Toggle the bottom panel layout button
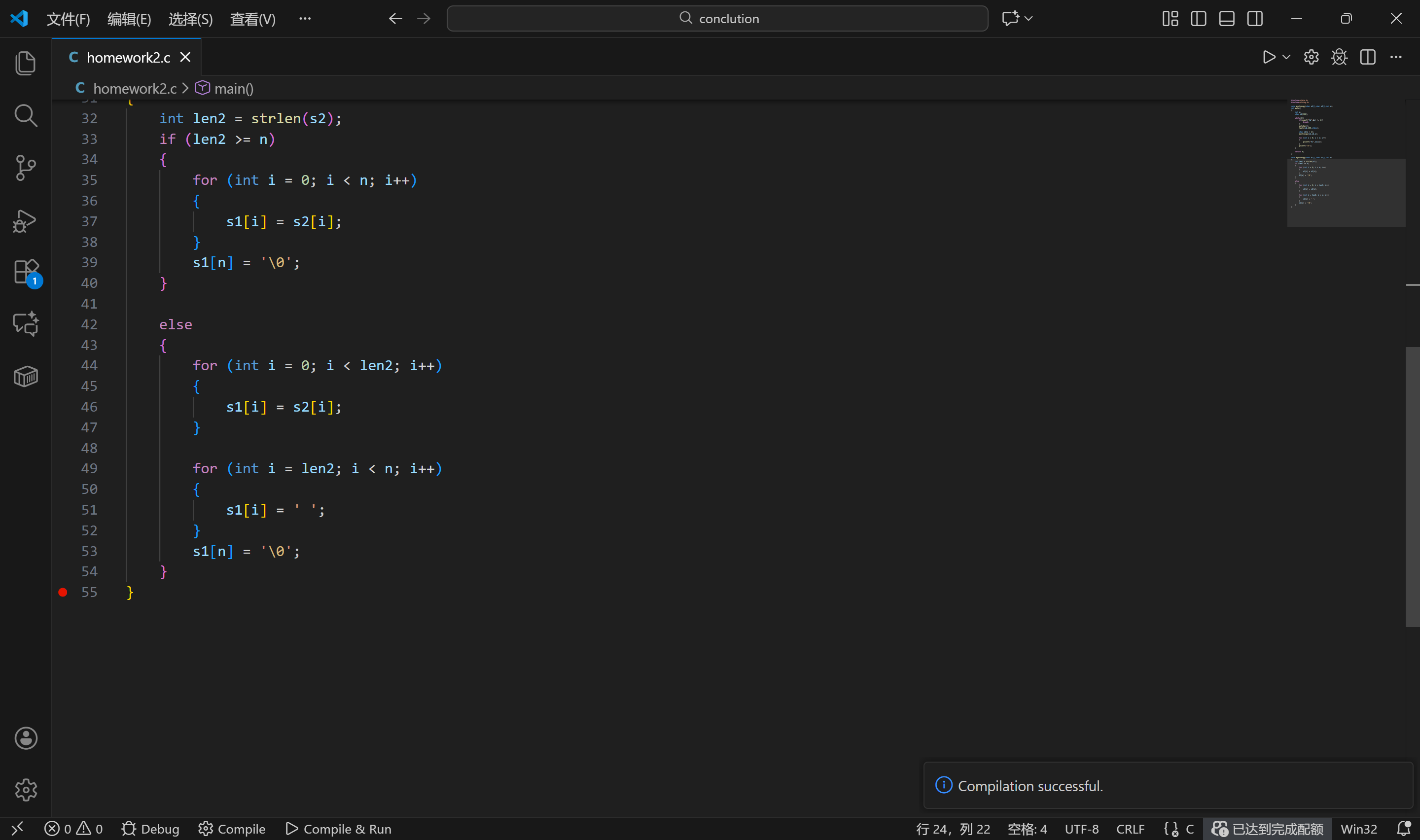This screenshot has height=840, width=1420. [1226, 19]
